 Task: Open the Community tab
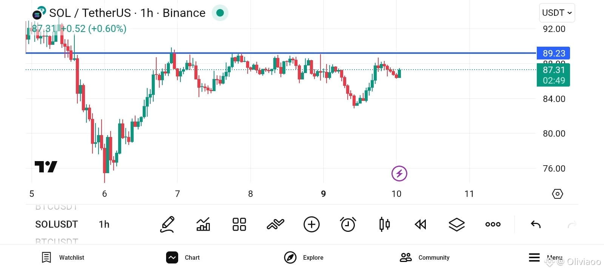click(x=425, y=257)
